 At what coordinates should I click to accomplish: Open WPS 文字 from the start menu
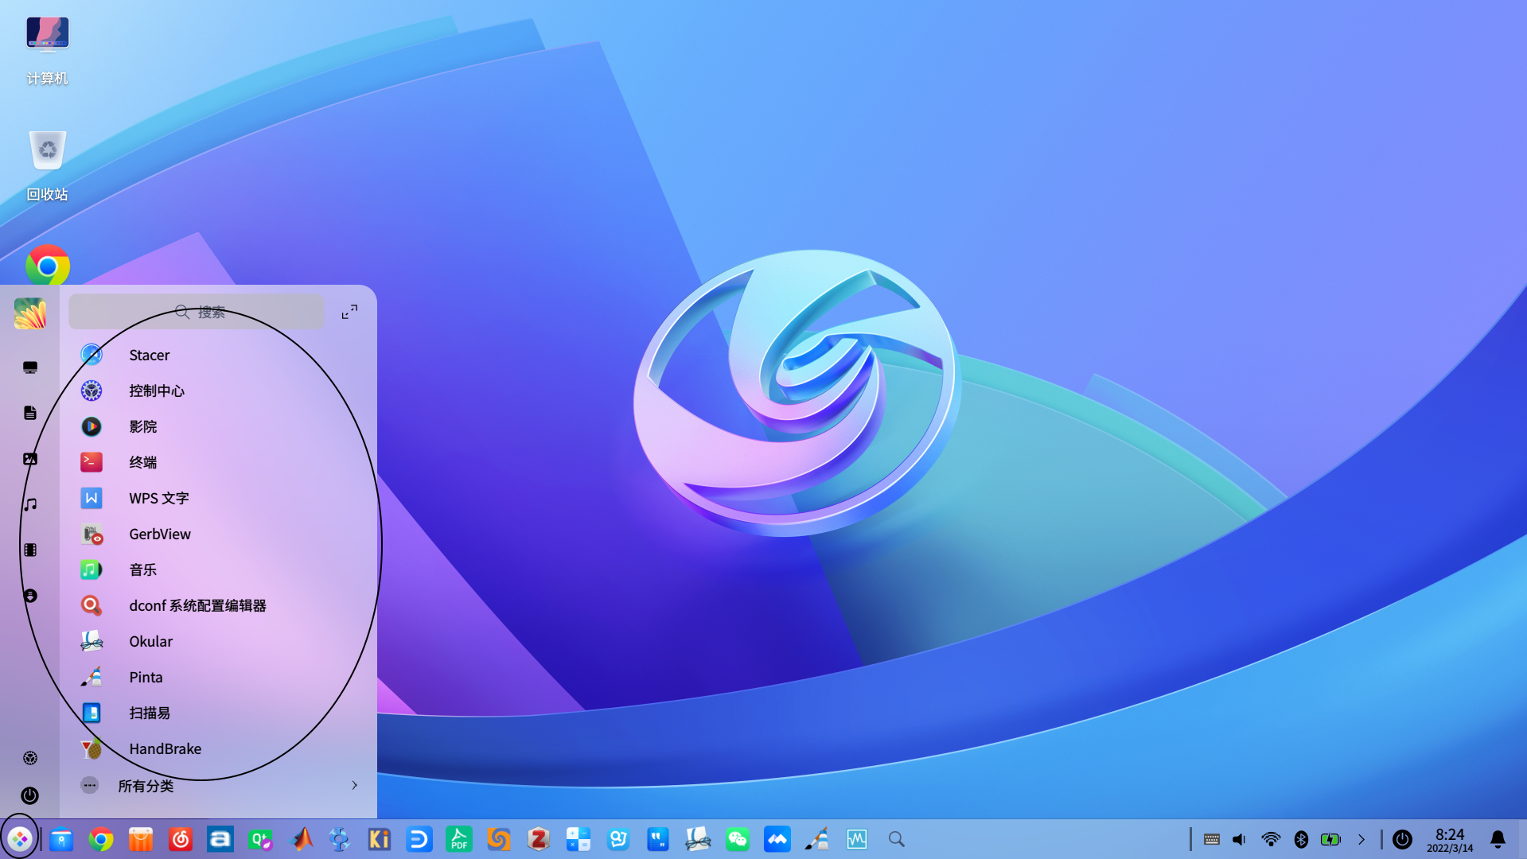click(x=217, y=498)
